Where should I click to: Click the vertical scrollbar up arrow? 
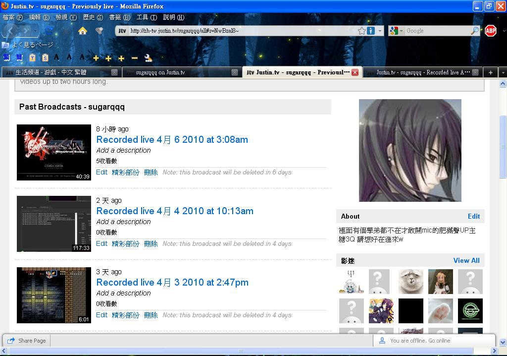tap(503, 84)
